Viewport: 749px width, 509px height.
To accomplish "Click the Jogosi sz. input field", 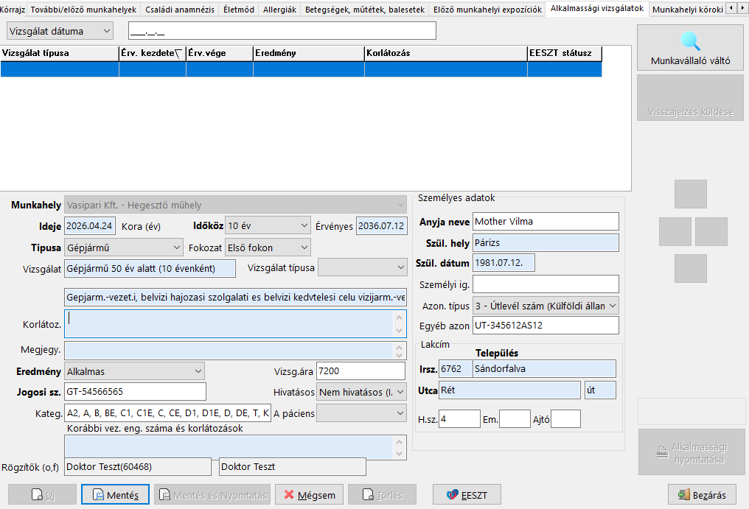I will [135, 392].
